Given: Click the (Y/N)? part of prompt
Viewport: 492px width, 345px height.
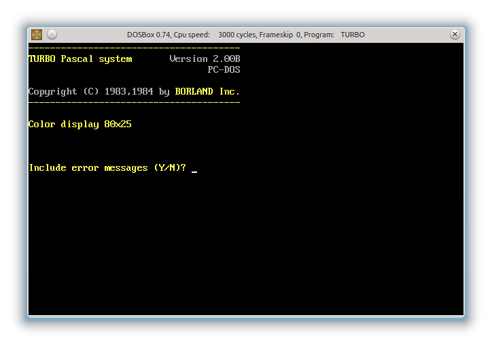Looking at the screenshot, I should (169, 168).
